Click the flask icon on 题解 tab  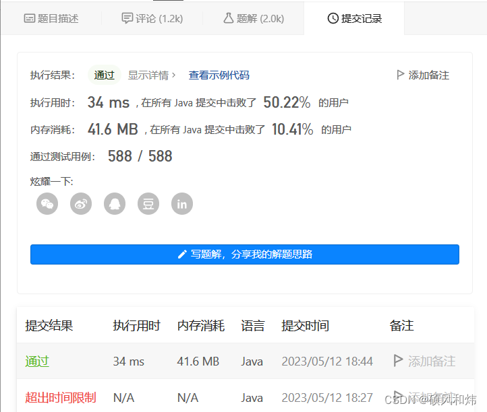coord(228,18)
